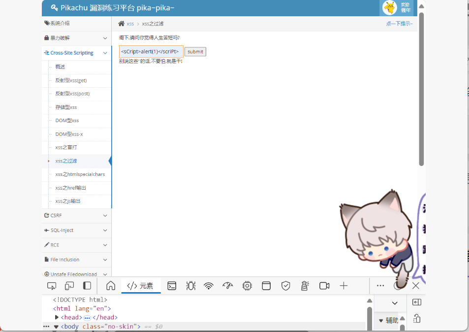
Task: Switch to the 元素 Elements tab
Action: [141, 286]
